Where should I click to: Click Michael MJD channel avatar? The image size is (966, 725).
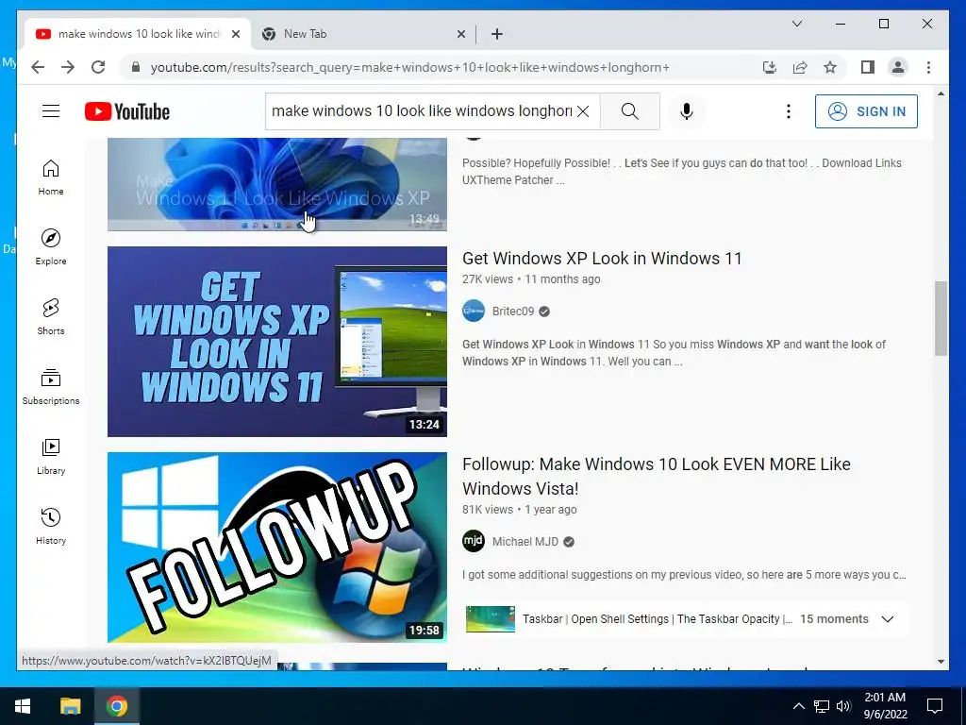coord(474,541)
